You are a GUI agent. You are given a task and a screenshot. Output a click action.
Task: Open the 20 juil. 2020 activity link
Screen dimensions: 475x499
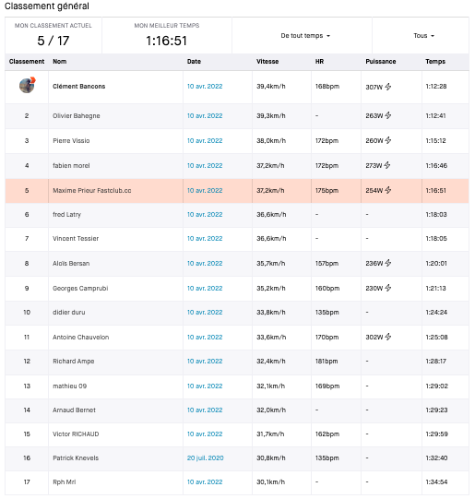[x=205, y=457]
